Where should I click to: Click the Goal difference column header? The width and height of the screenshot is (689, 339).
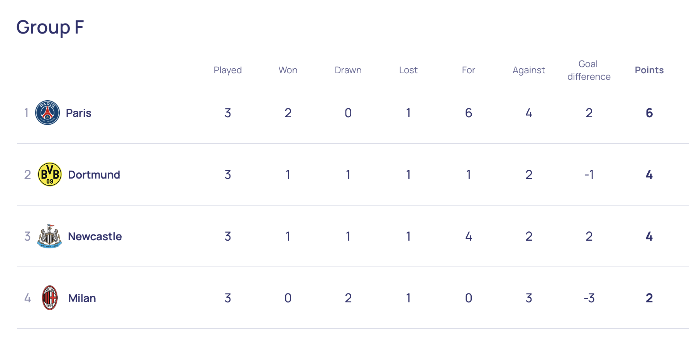(589, 70)
